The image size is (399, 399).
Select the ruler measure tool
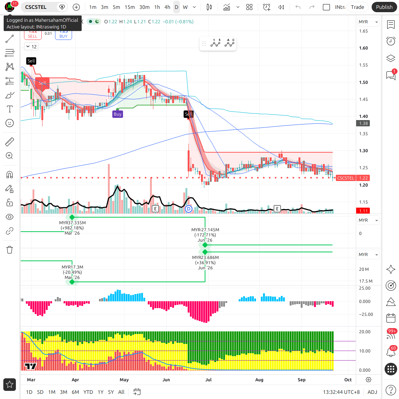click(10, 142)
